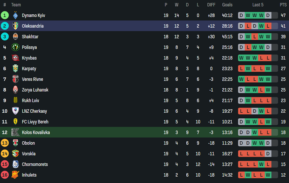The width and height of the screenshot is (289, 183).
Task: Click LNZ Cherkasy's middle result badge in Last 5
Action: click(255, 111)
